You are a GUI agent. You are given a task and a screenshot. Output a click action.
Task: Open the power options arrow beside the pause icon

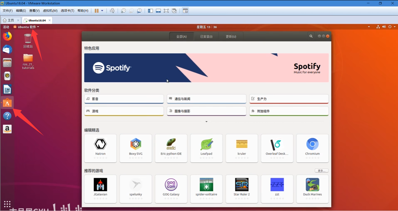(102, 11)
